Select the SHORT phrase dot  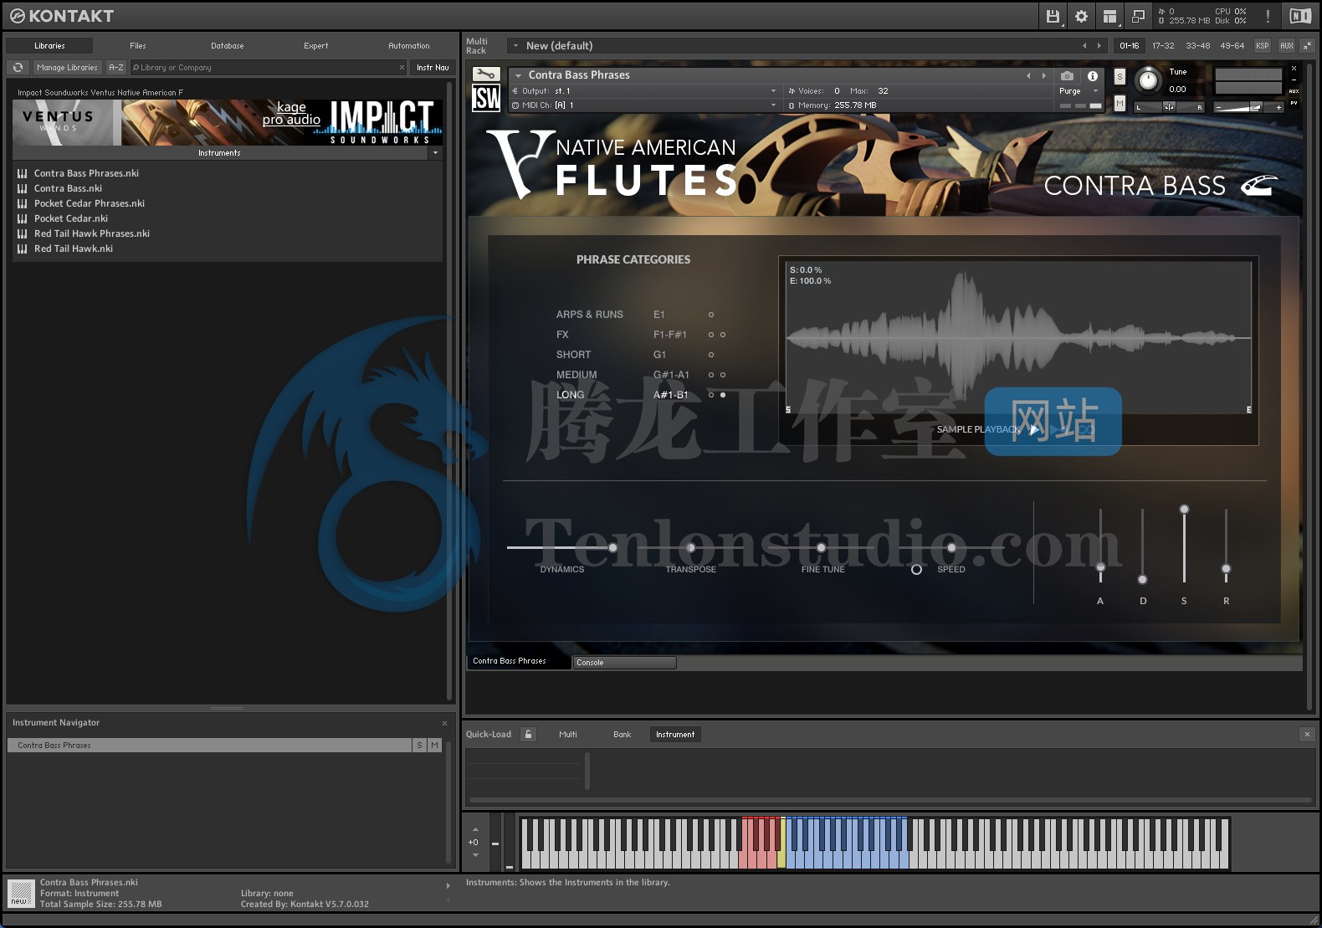click(711, 355)
